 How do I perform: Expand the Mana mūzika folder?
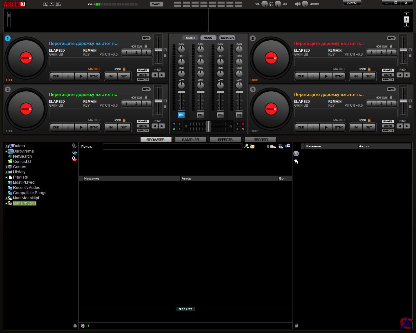click(x=6, y=204)
